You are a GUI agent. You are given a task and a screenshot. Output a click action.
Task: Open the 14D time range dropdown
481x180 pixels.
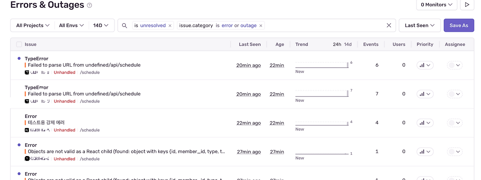click(101, 25)
